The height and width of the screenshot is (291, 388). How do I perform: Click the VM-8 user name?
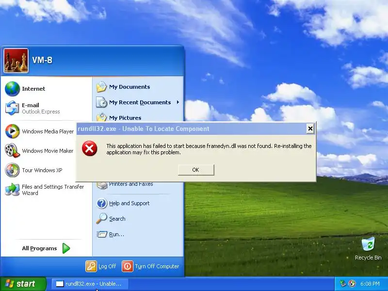pyautogui.click(x=42, y=60)
